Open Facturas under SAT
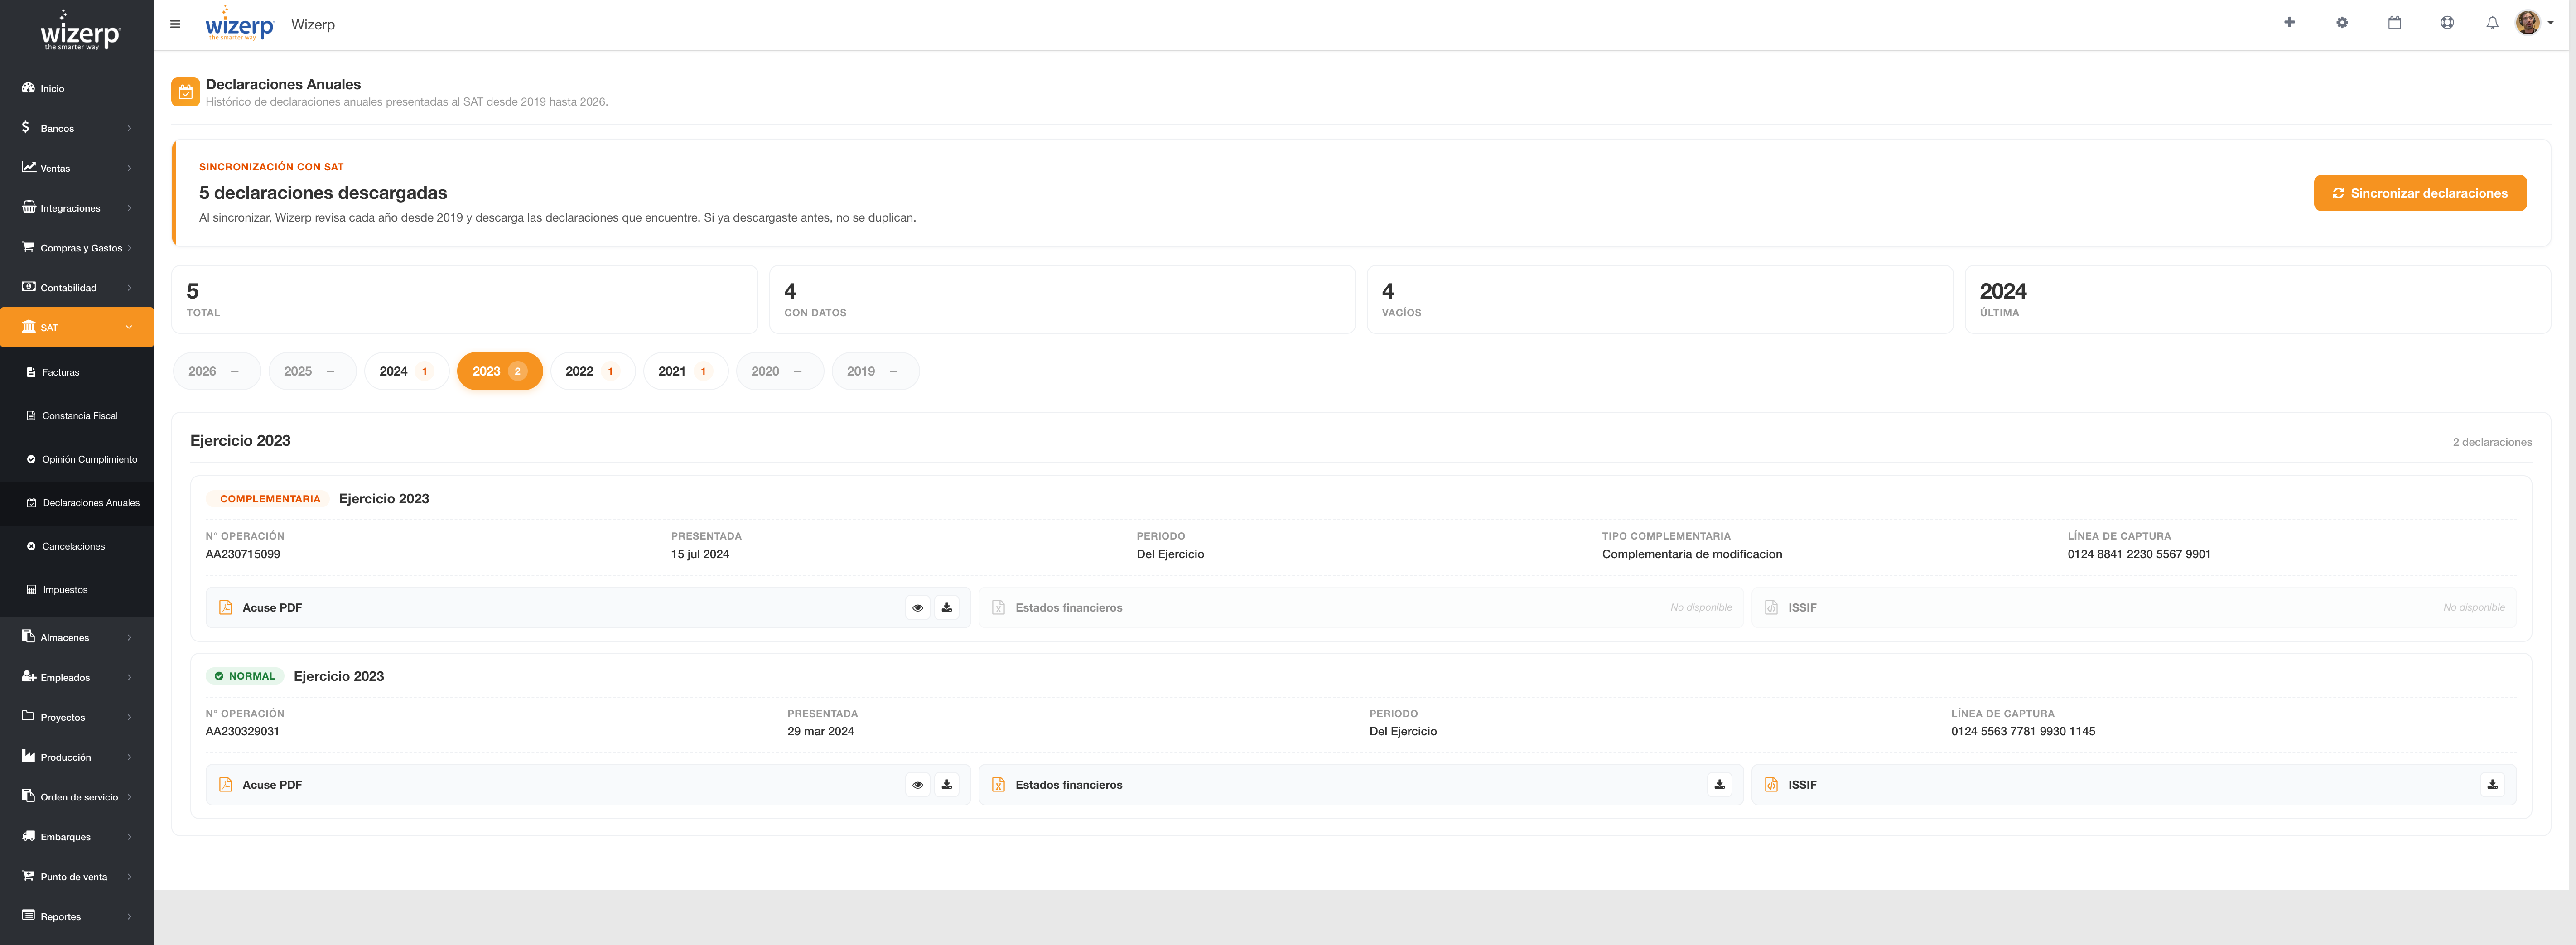 [x=77, y=372]
